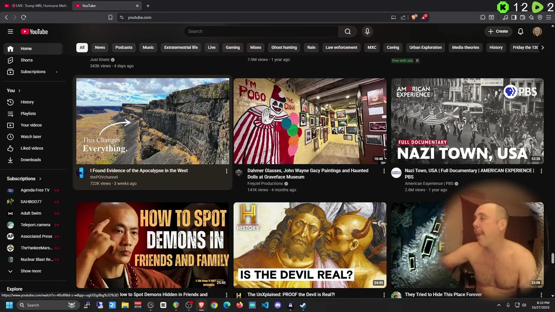This screenshot has width=555, height=312.
Task: Start voice search with microphone icon
Action: [x=367, y=31]
